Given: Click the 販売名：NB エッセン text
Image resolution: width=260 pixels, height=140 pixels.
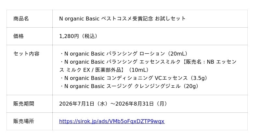Looking at the screenshot, I should [x=211, y=62].
